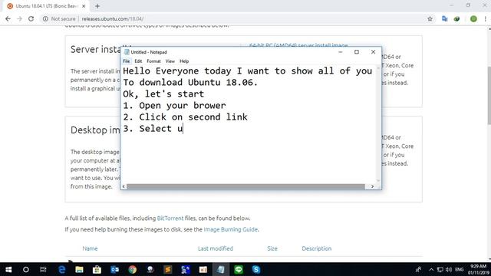
Task: Switch to Google Chrome on the taskbar
Action: [x=133, y=269]
